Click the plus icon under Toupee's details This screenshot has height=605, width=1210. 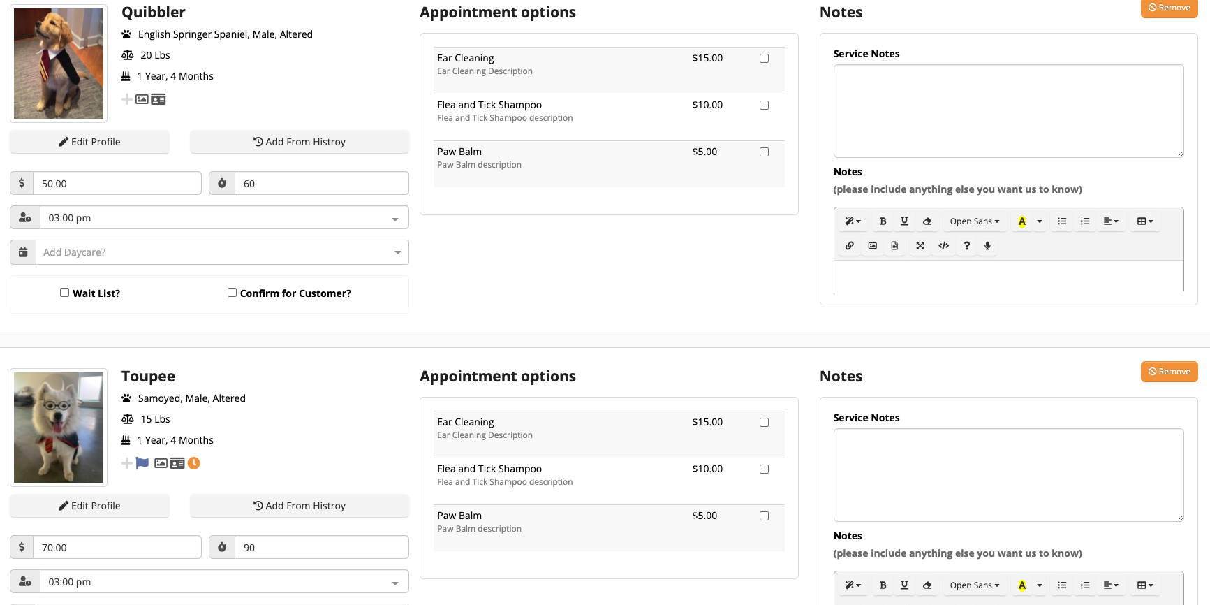(127, 463)
